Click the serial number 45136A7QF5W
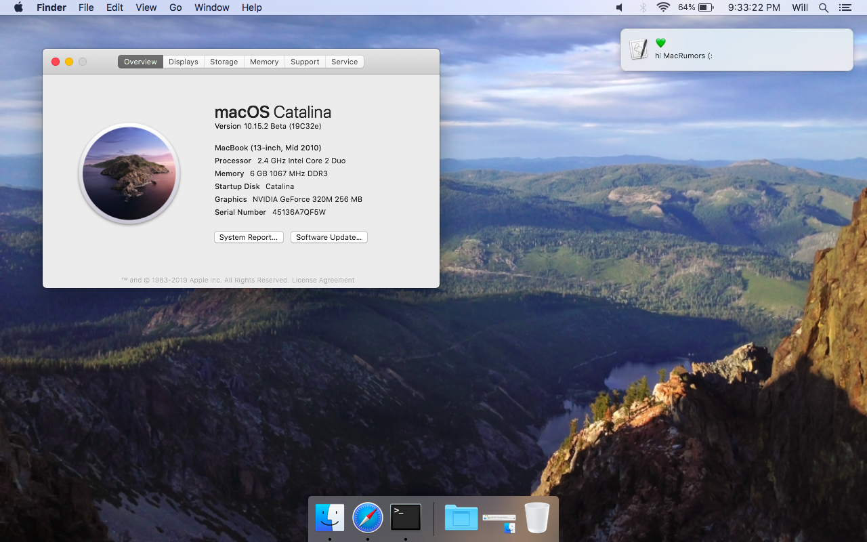This screenshot has height=542, width=867. (x=299, y=212)
